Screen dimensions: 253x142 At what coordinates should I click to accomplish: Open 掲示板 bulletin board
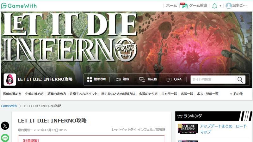pyautogui.click(x=152, y=79)
